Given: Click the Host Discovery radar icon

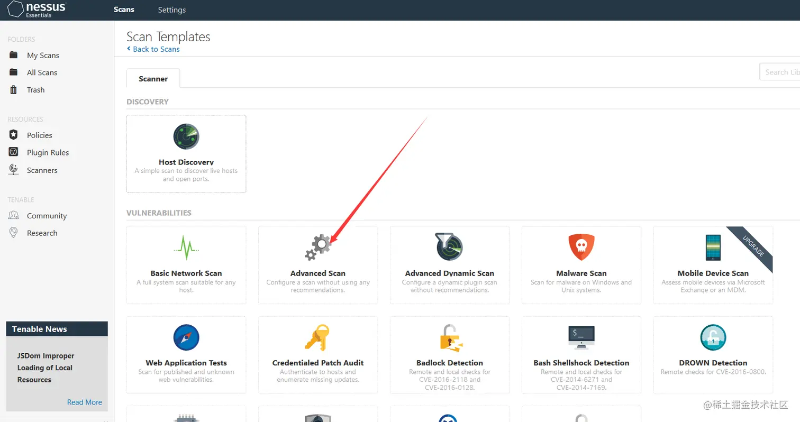Looking at the screenshot, I should pyautogui.click(x=186, y=136).
